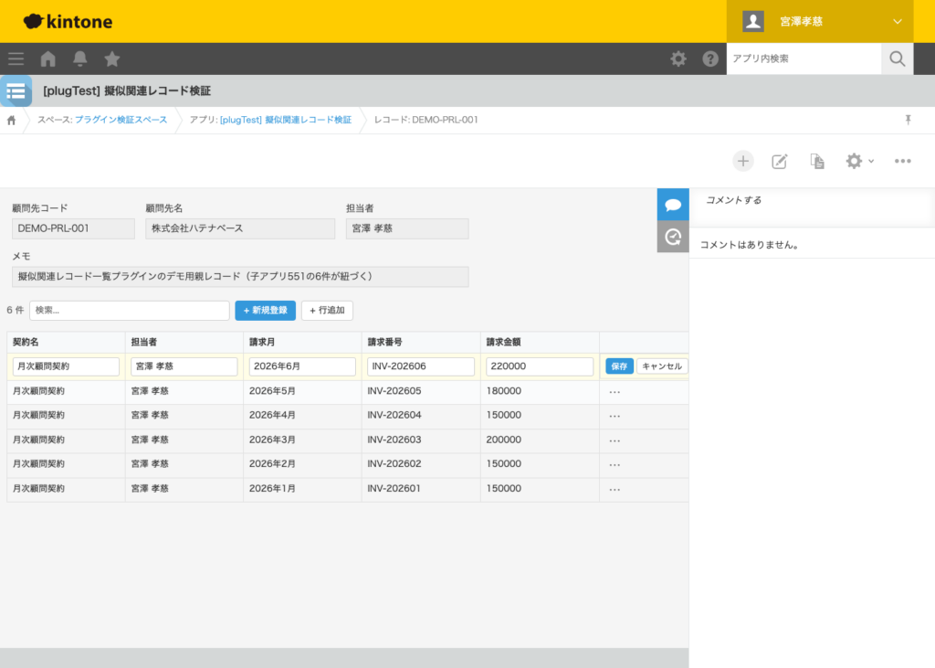Screen dimensions: 935x668
Task: Click the favorites star icon
Action: click(111, 58)
